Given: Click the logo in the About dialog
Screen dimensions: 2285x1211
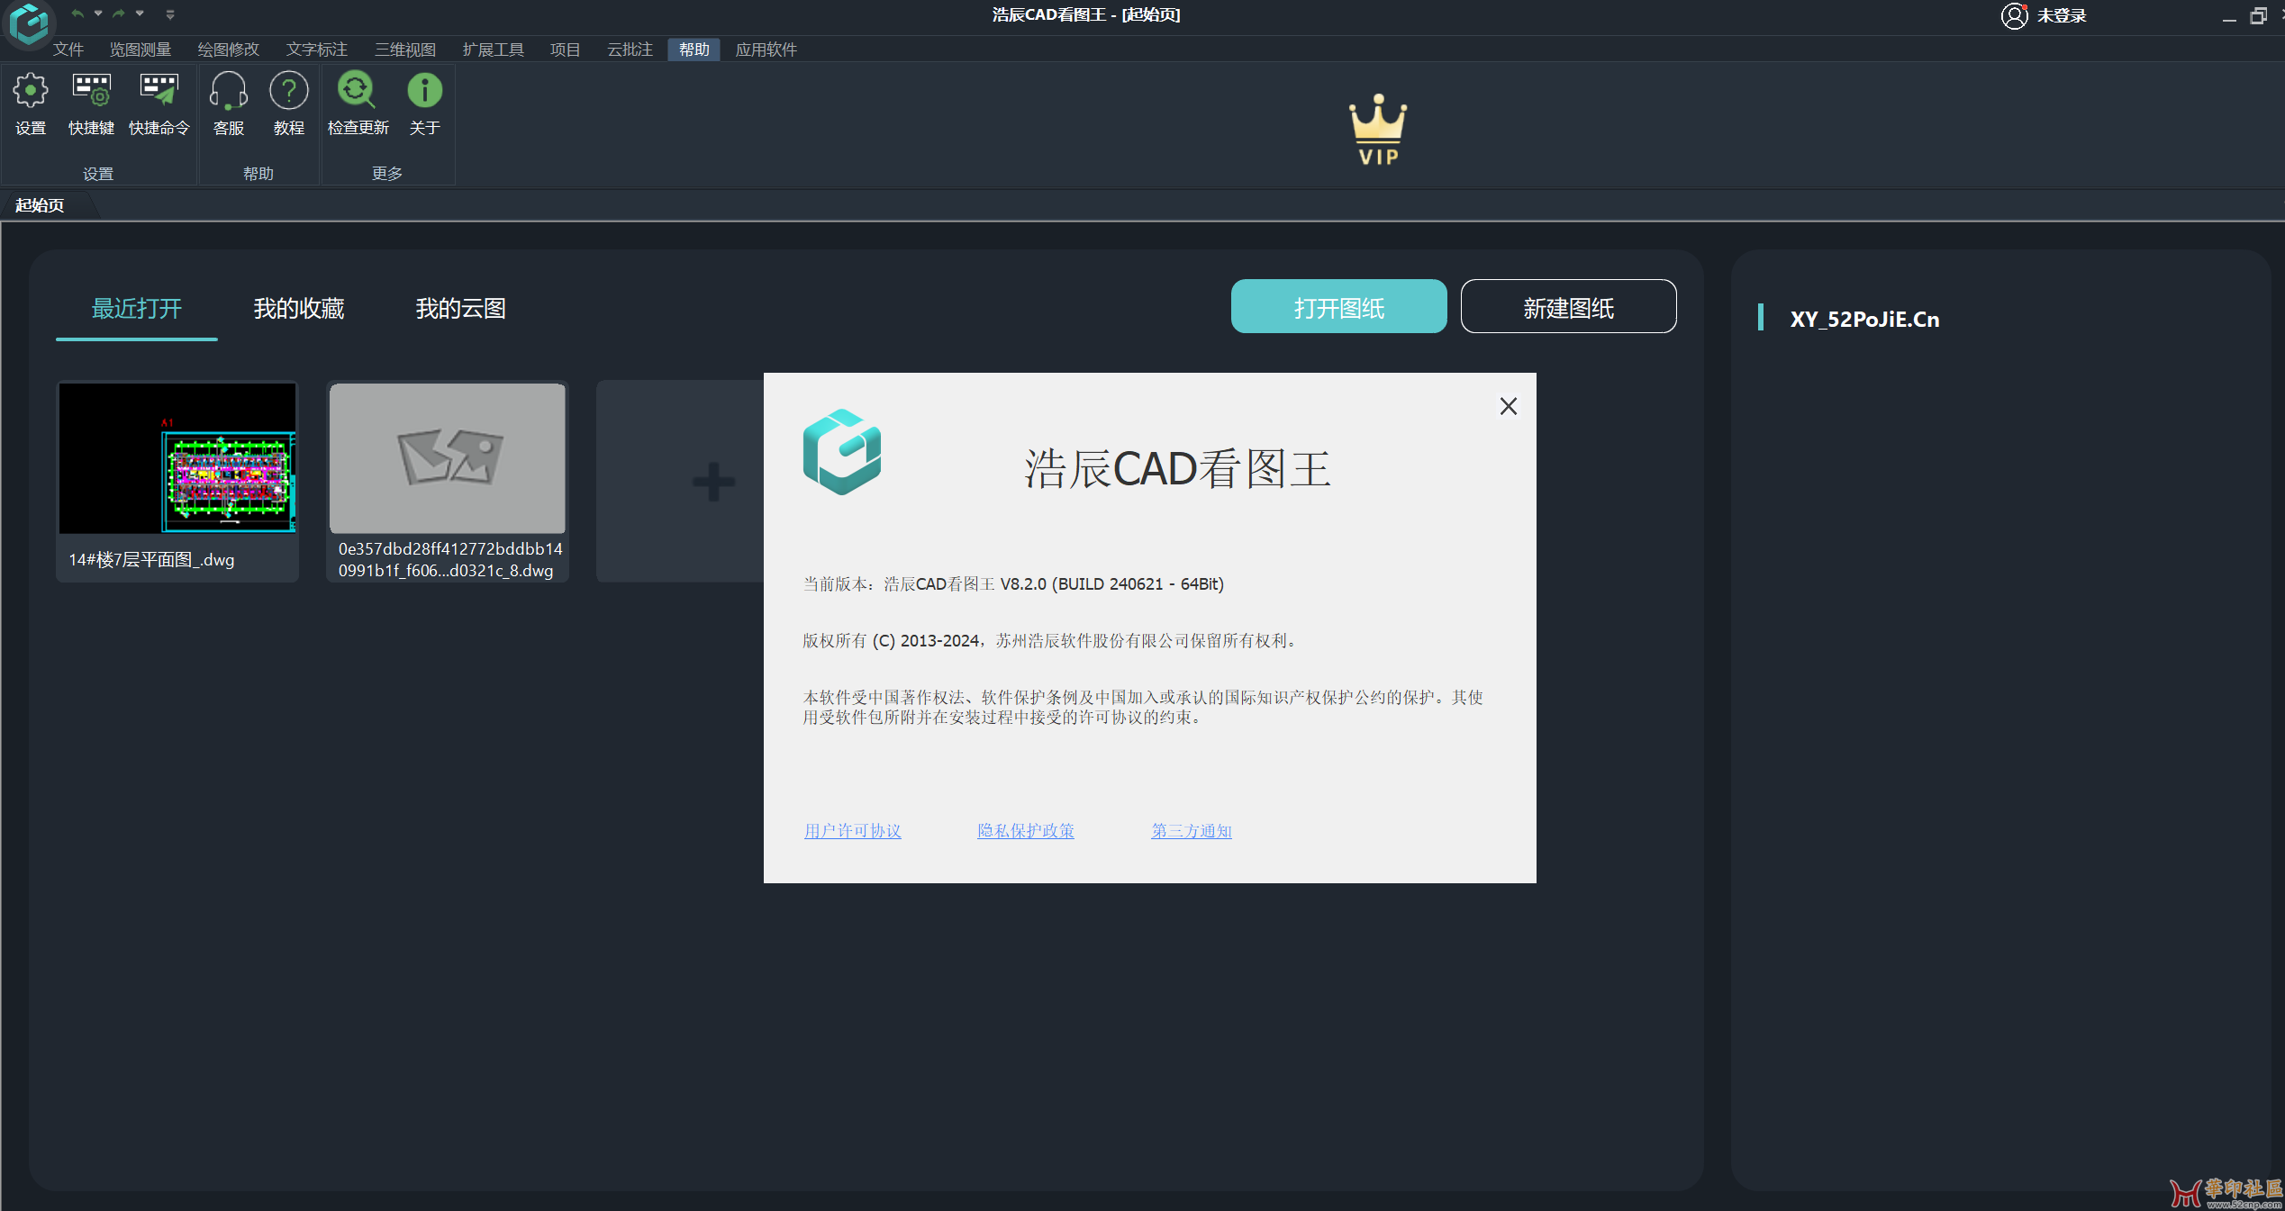Looking at the screenshot, I should click(x=841, y=452).
